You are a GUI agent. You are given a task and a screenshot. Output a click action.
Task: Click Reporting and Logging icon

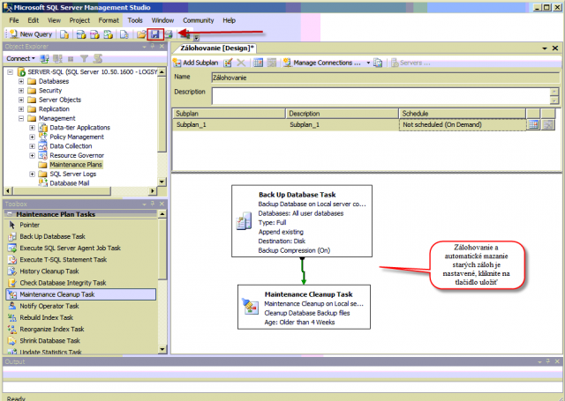pyautogui.click(x=378, y=63)
